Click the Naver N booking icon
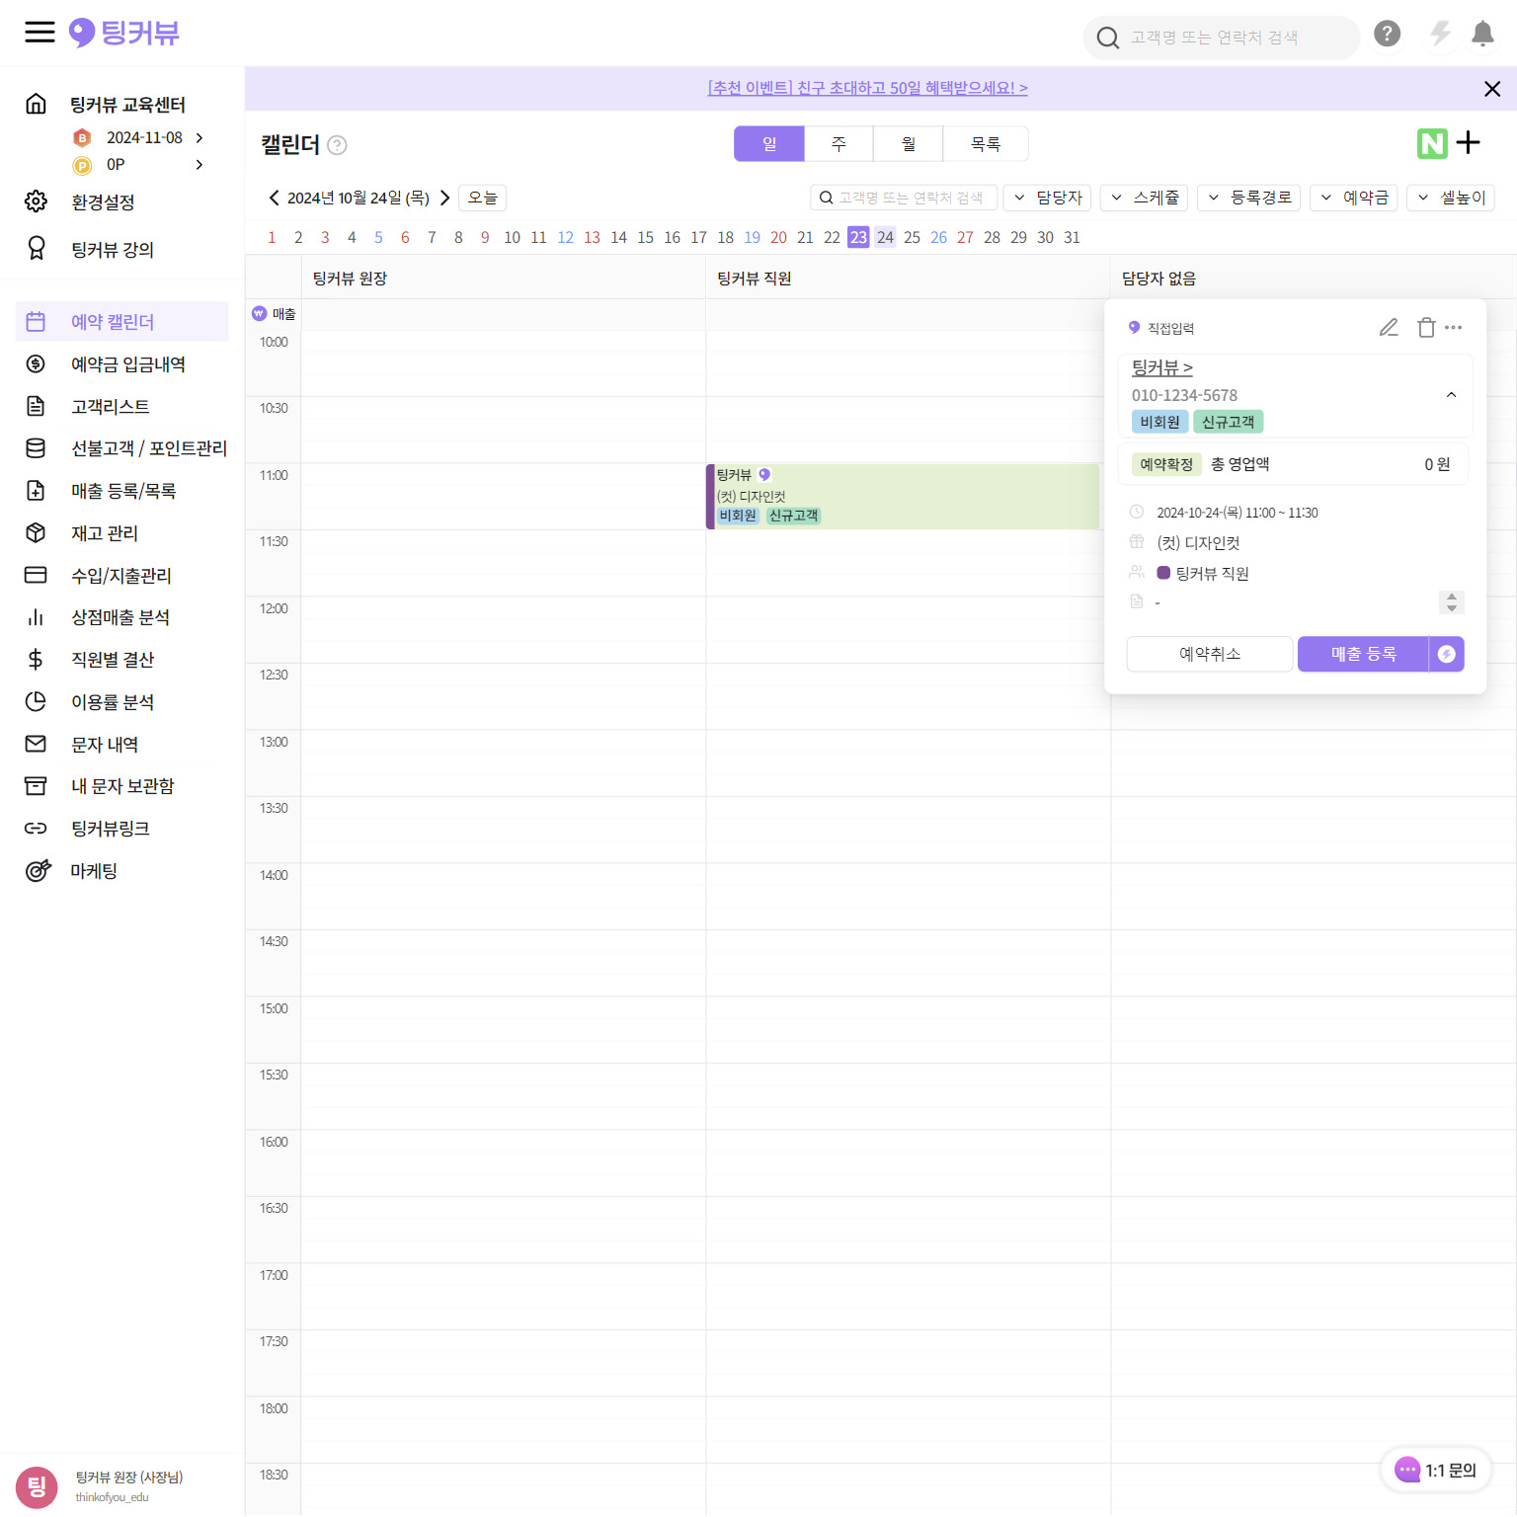The width and height of the screenshot is (1517, 1517). pos(1432,143)
